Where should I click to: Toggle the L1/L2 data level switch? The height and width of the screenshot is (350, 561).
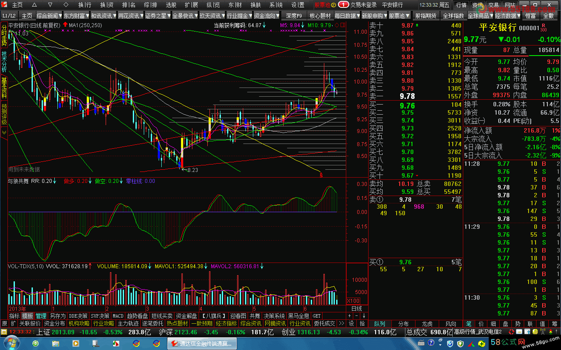tap(9, 16)
